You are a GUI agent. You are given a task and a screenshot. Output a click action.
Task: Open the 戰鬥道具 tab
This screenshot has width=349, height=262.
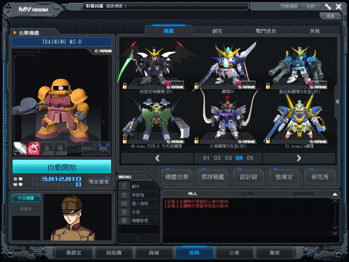coord(266,31)
